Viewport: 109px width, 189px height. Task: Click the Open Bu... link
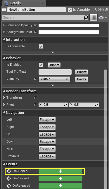(x=101, y=10)
